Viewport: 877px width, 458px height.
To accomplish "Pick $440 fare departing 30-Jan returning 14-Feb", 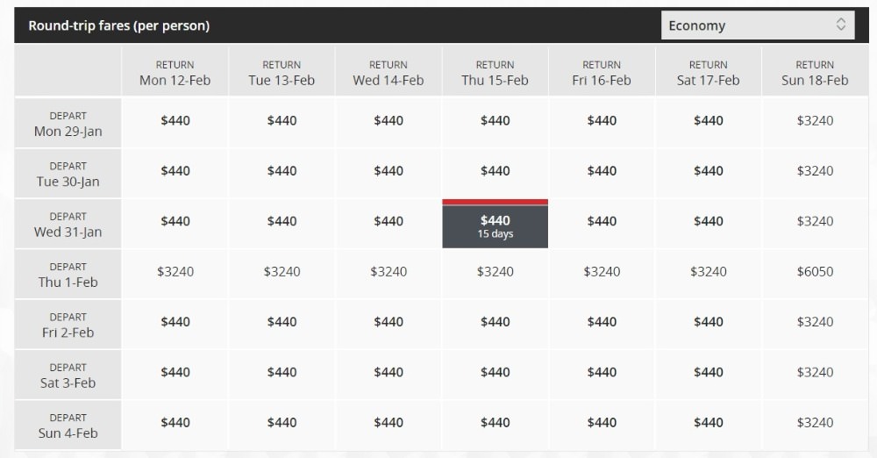I will click(x=389, y=171).
